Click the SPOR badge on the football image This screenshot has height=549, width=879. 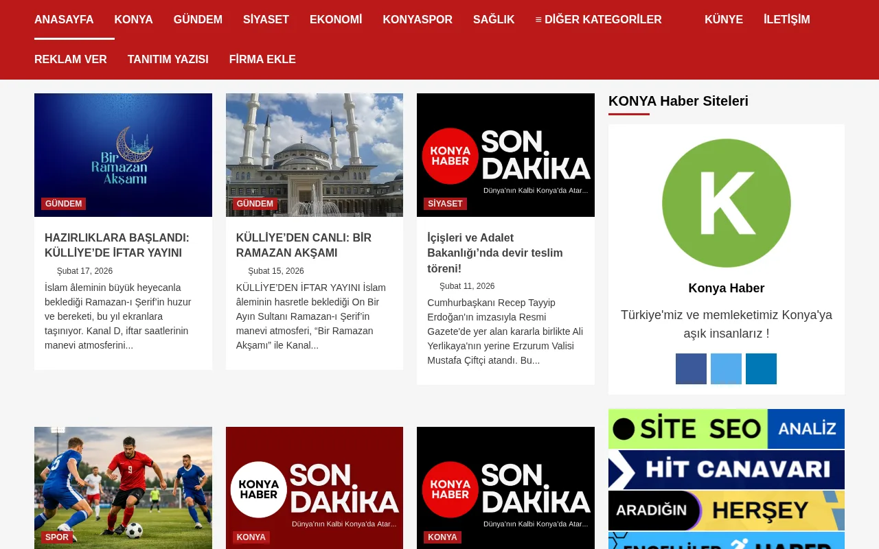click(56, 537)
